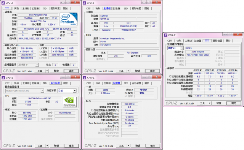Click 確定 button in memory timings window

pyautogui.click(x=152, y=146)
